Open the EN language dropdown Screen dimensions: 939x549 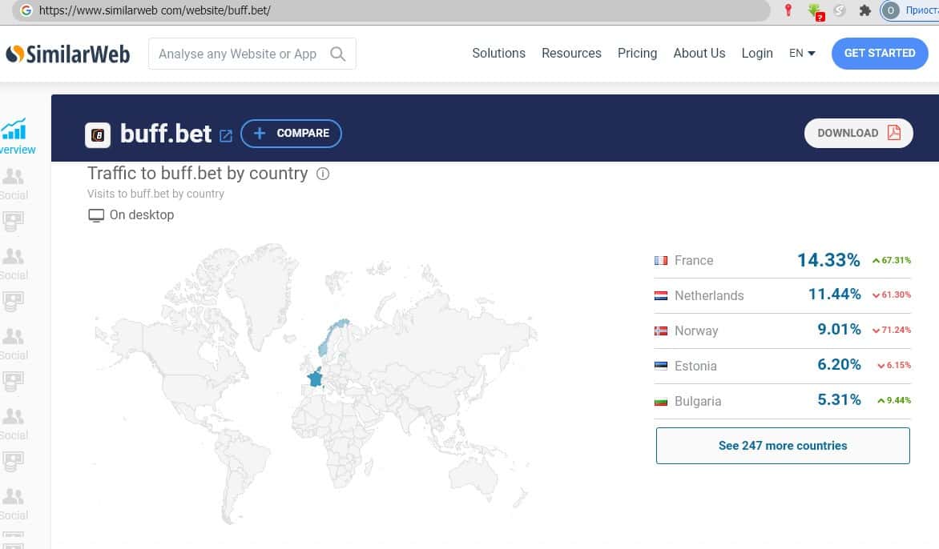coord(802,54)
